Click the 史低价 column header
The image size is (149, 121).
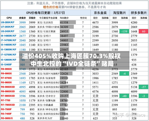click(22, 18)
